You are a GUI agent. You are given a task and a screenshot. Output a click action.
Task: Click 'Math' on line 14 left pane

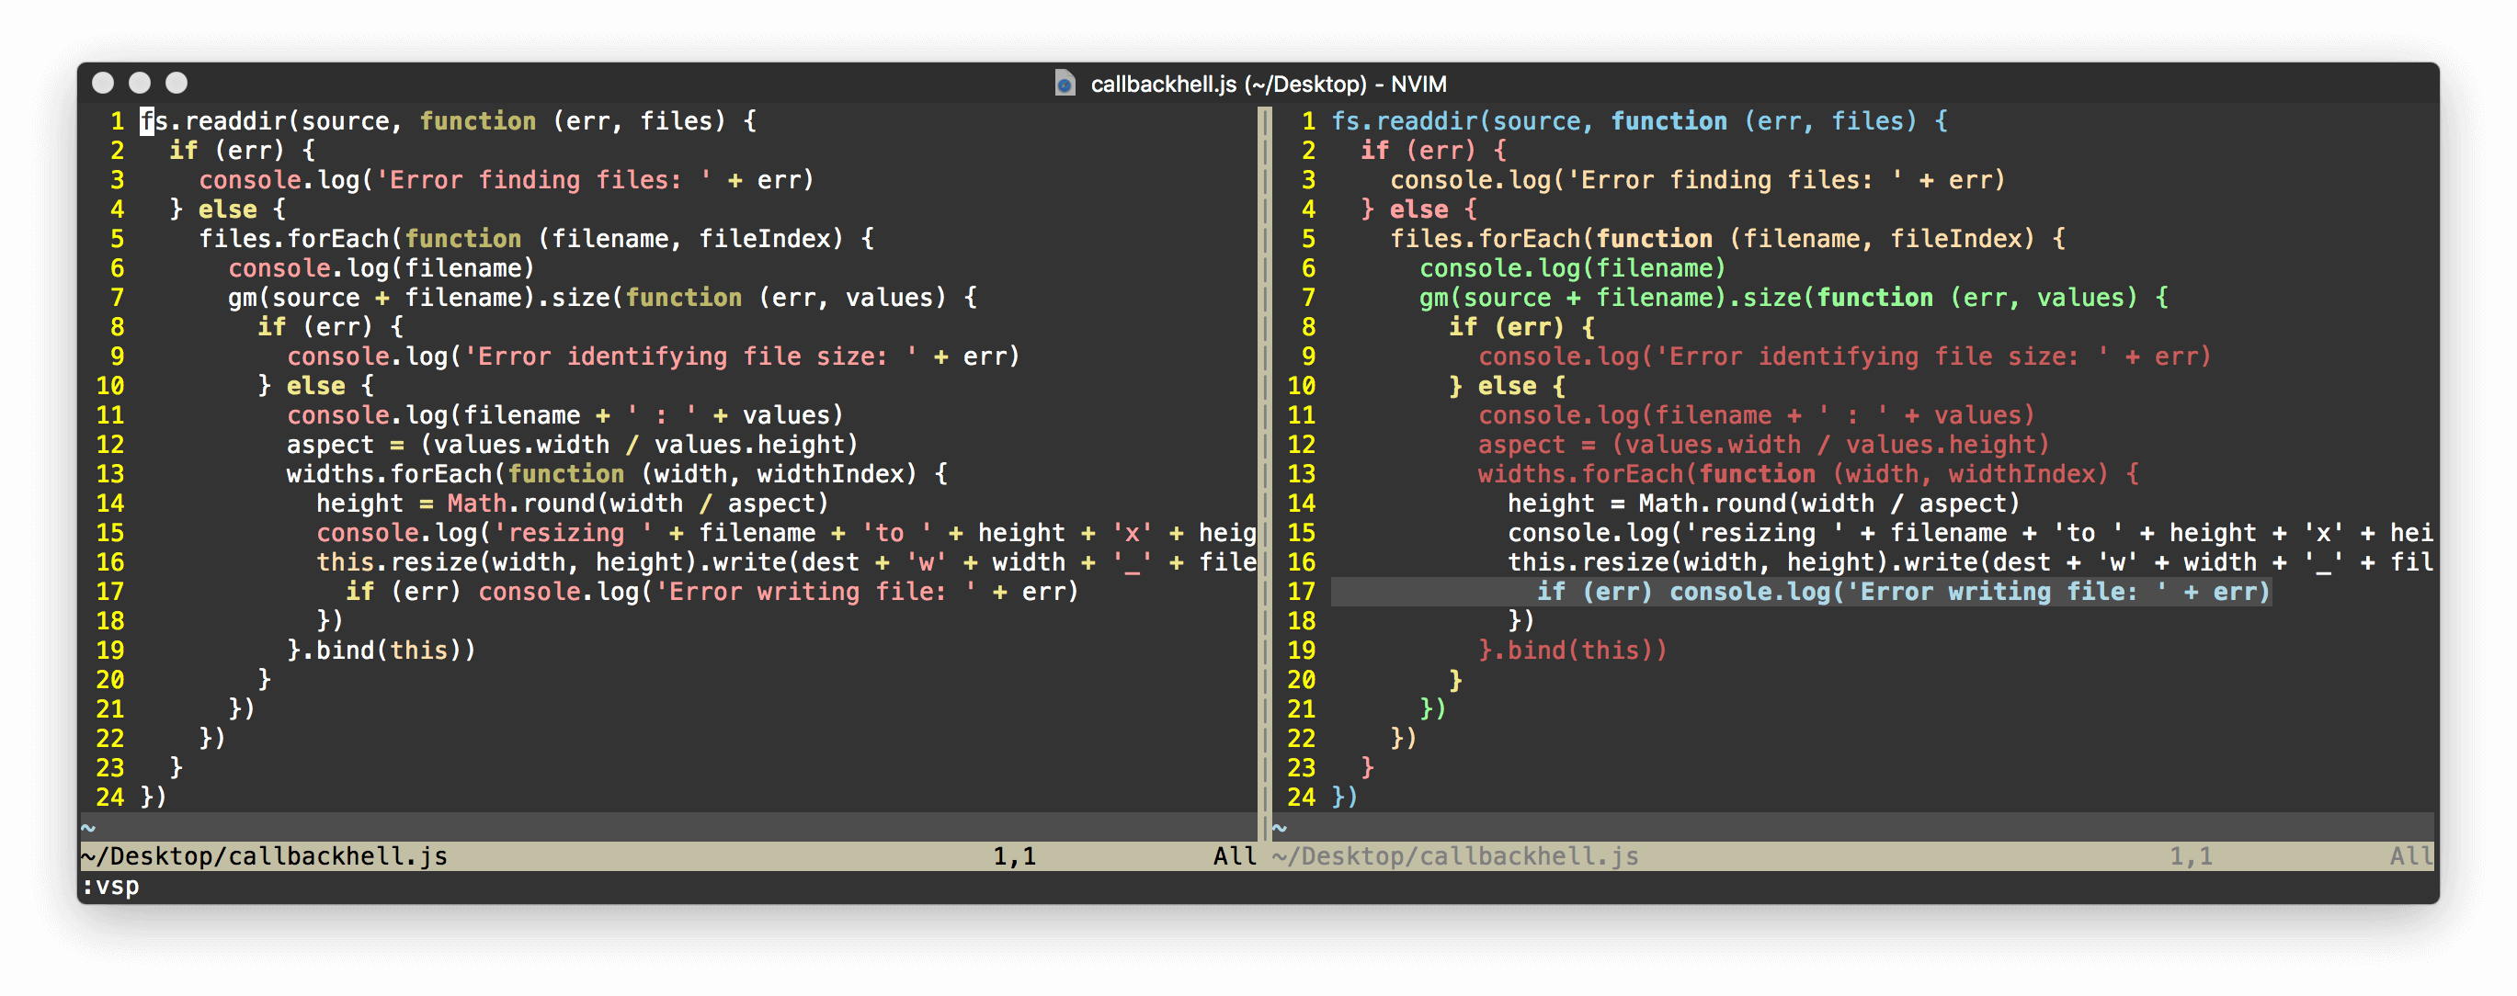point(476,504)
